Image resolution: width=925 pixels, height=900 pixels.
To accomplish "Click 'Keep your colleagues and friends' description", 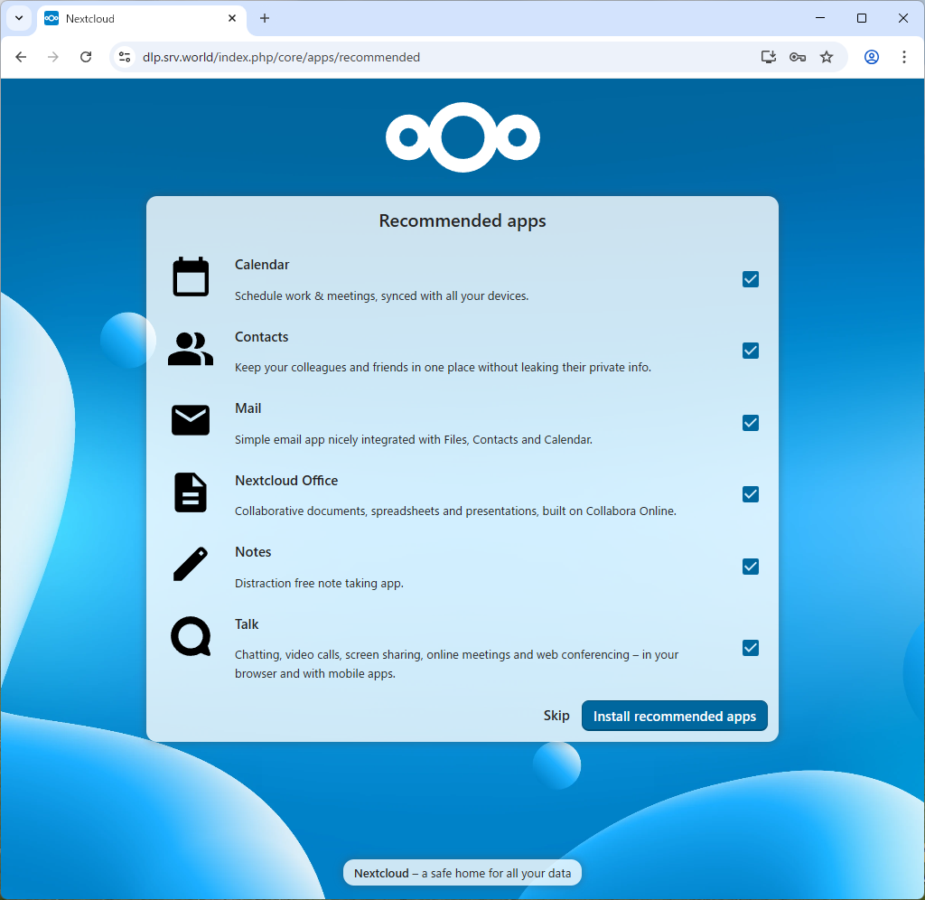I will pyautogui.click(x=443, y=367).
